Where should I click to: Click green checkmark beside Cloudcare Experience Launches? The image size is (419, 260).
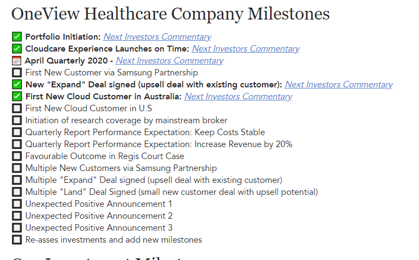tap(16, 49)
